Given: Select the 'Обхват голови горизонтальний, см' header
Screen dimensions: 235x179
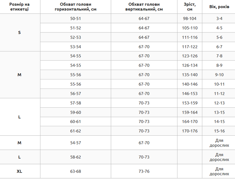Looking at the screenshot, I should 75,7.
